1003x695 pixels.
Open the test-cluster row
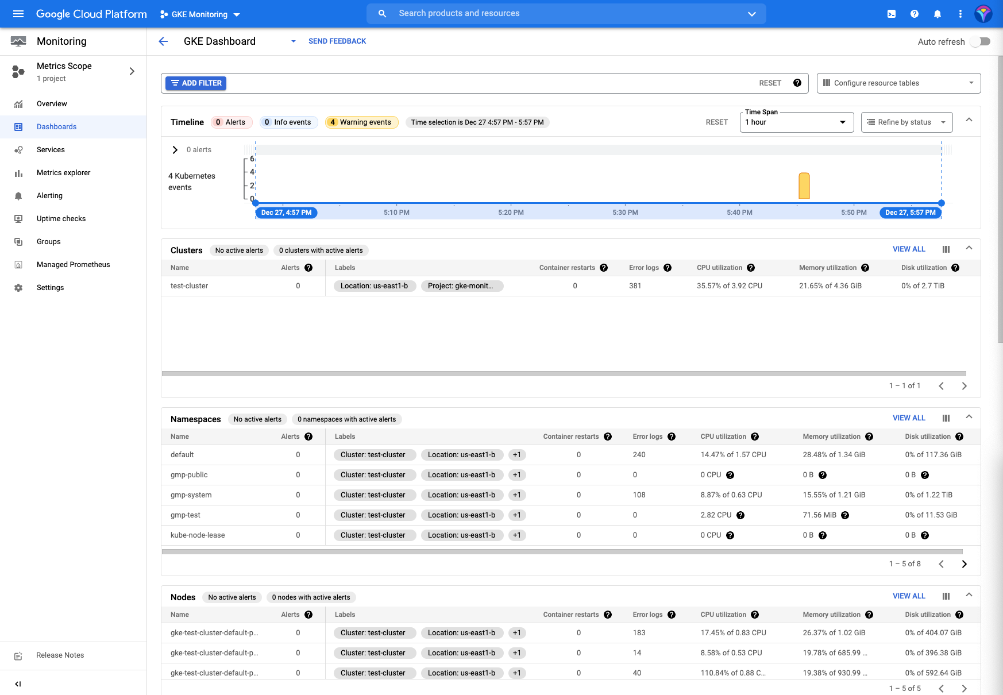coord(571,286)
